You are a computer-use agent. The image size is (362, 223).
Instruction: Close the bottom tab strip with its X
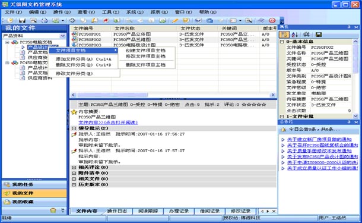(x=274, y=211)
